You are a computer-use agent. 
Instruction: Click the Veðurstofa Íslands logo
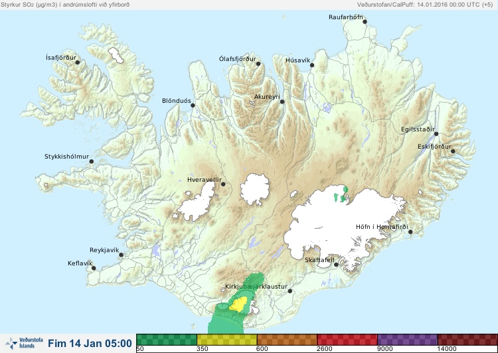point(24,343)
